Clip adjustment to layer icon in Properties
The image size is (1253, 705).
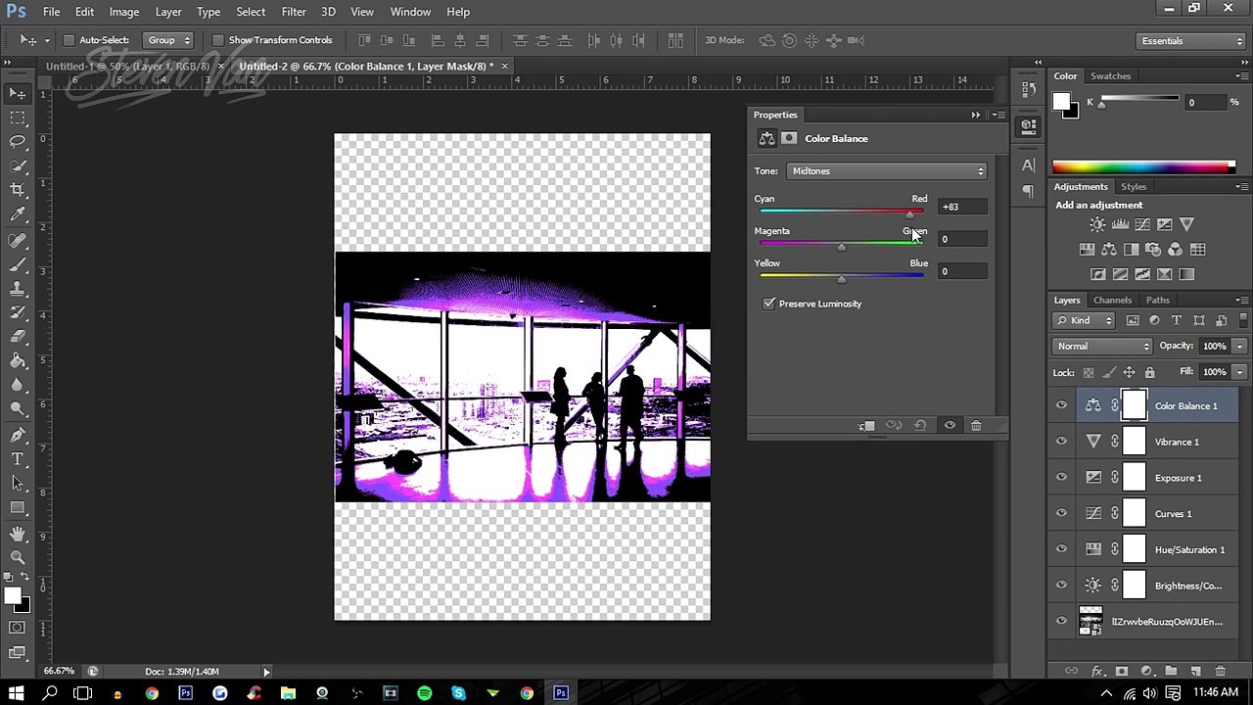click(867, 425)
